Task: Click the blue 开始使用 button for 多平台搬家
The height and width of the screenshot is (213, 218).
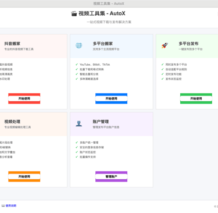Action: (111, 98)
